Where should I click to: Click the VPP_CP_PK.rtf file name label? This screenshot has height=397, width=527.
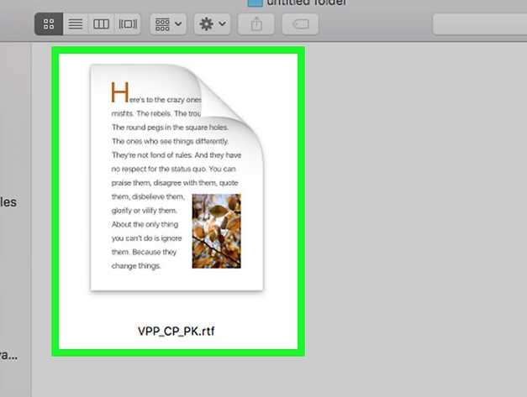coord(177,331)
